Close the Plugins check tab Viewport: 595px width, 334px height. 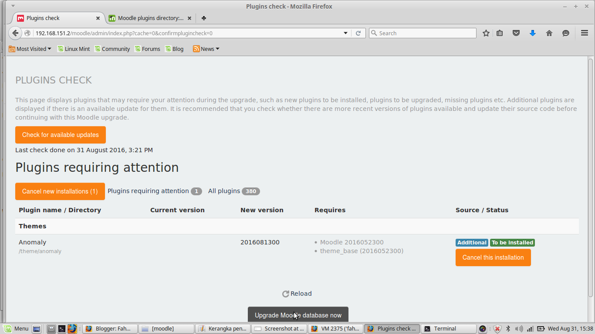98,18
